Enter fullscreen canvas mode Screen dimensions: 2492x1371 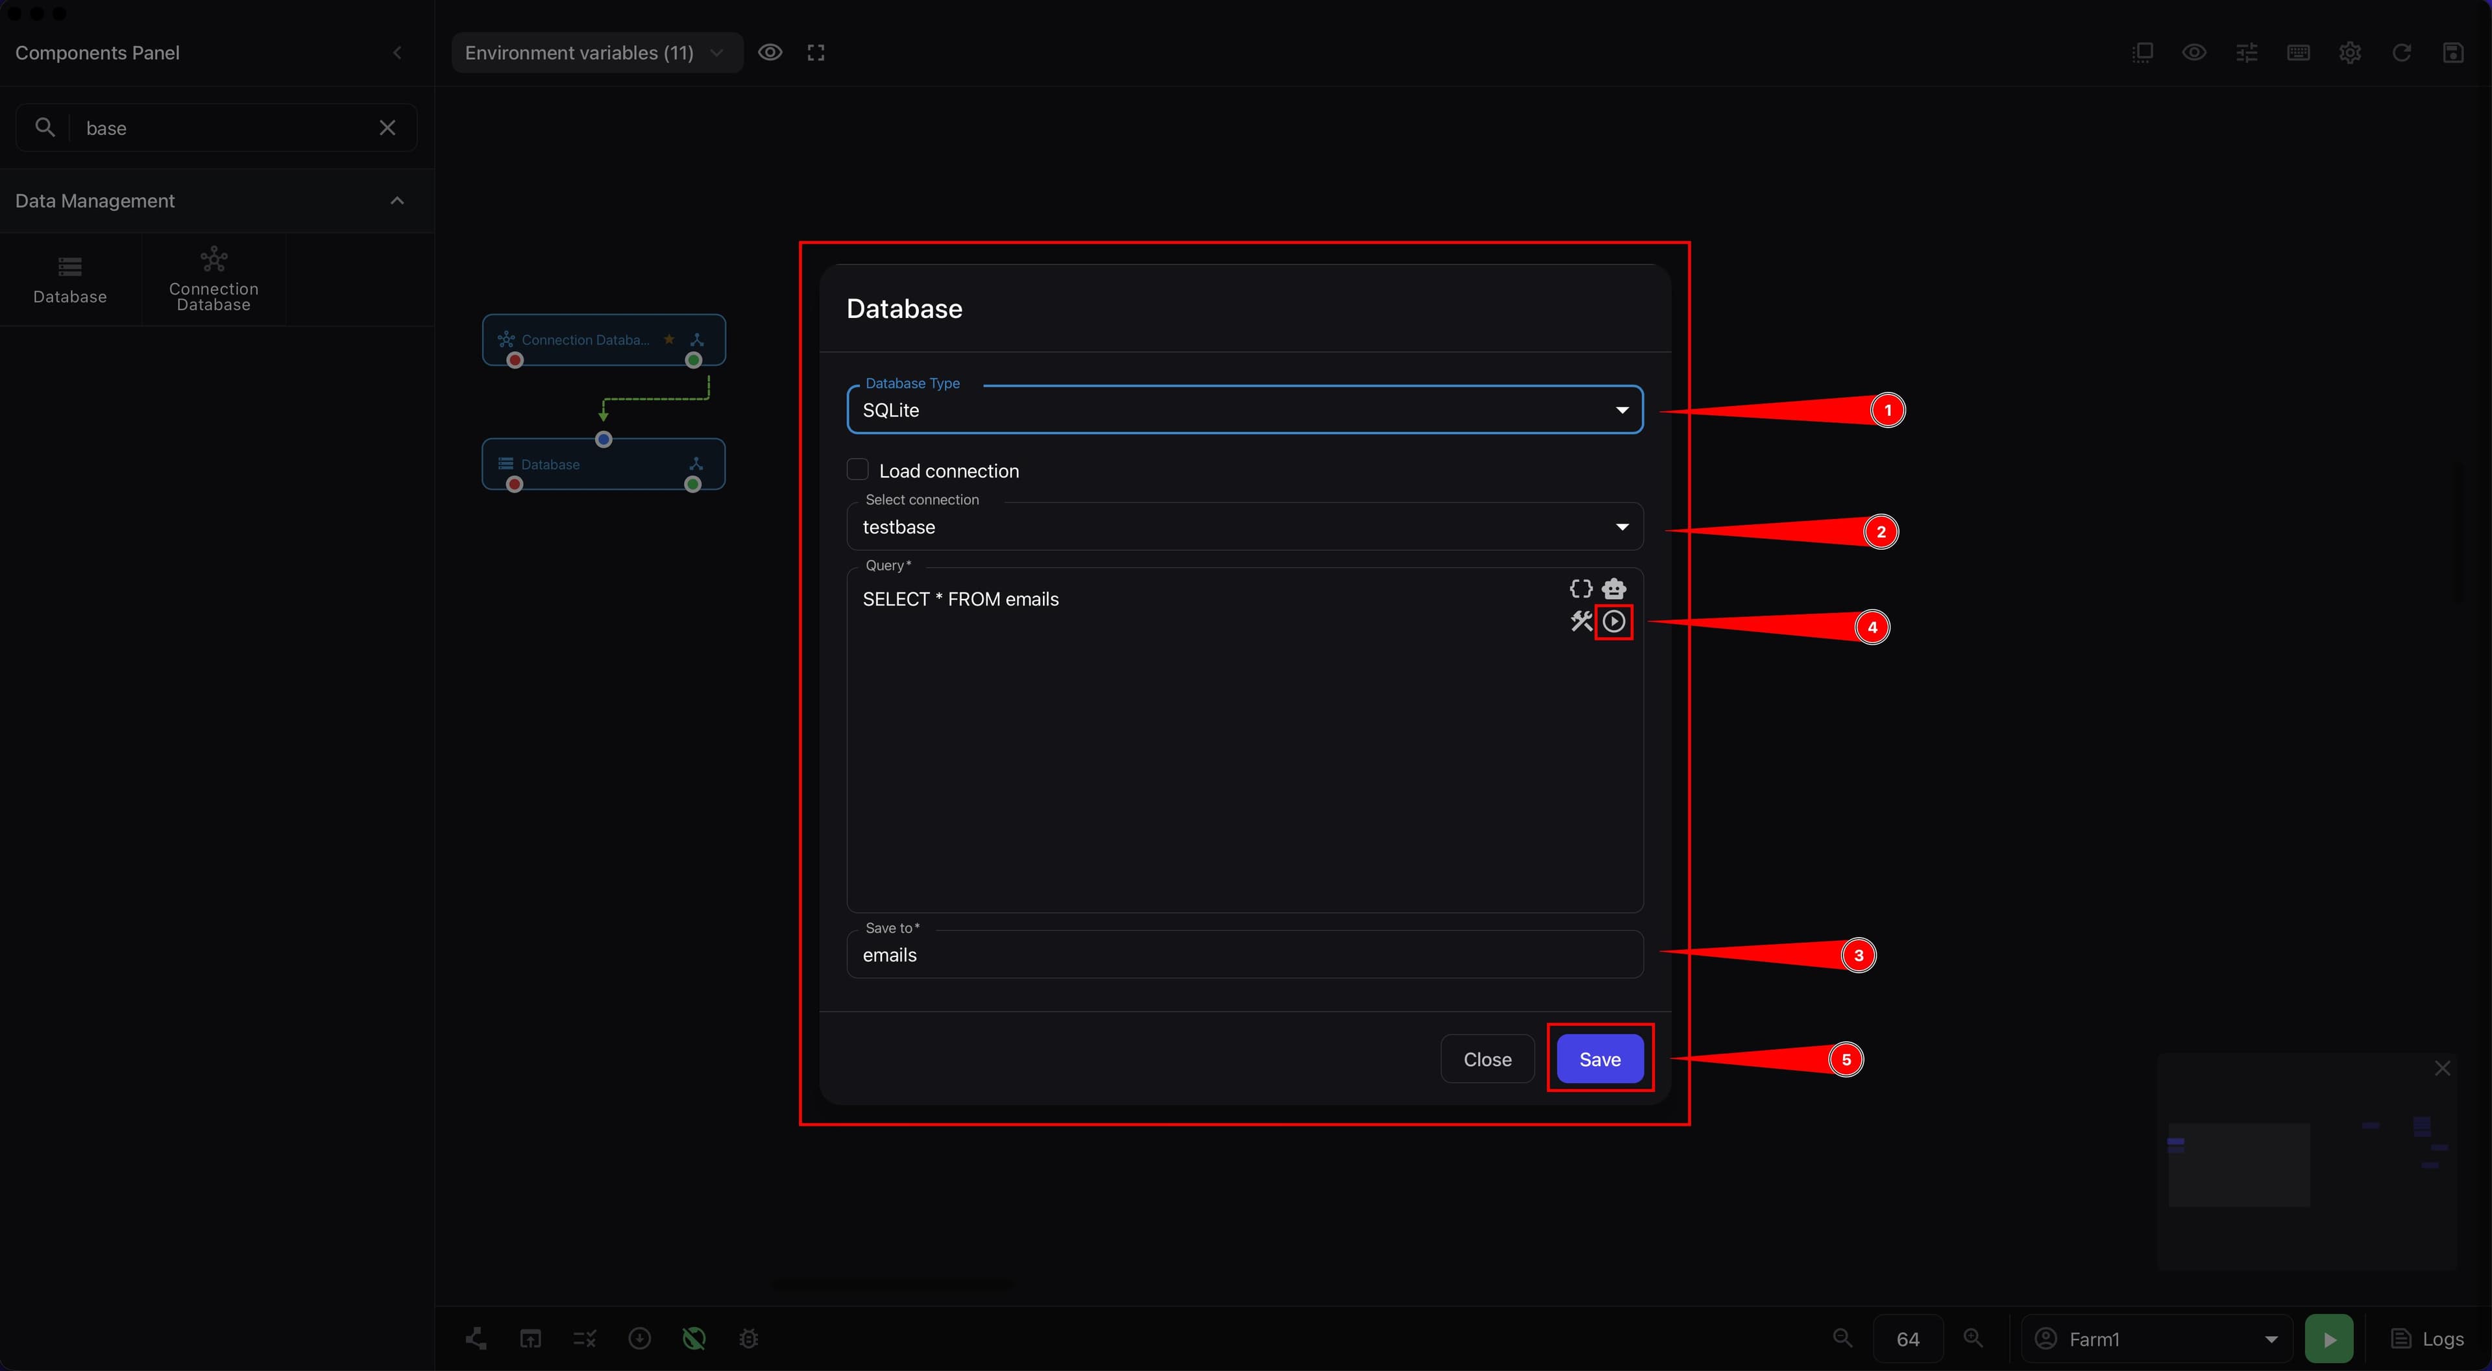pos(816,53)
